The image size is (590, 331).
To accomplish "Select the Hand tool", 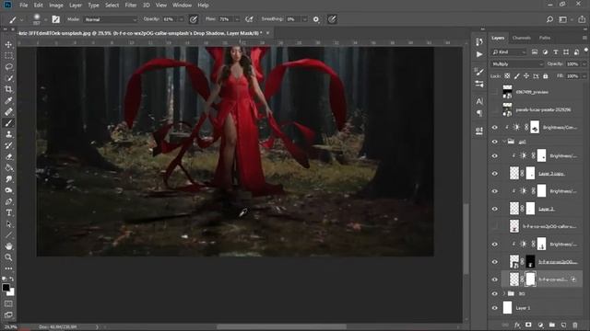I will pos(8,246).
